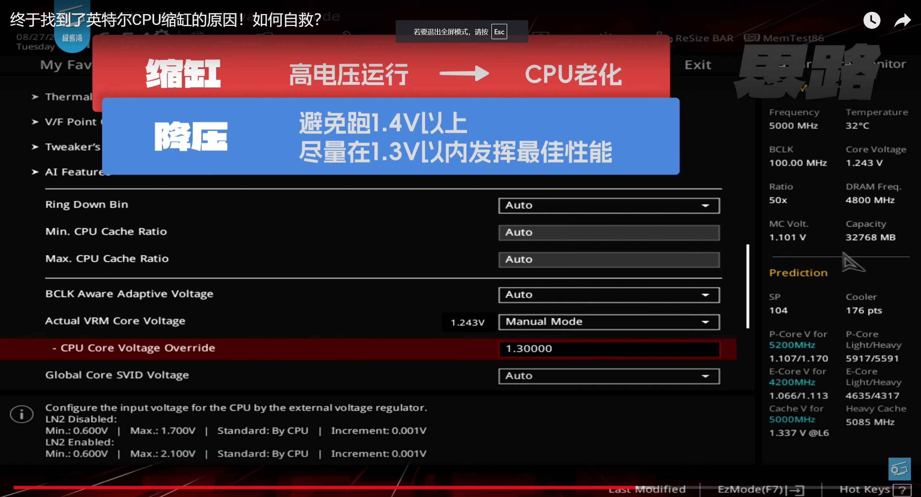921x497 pixels.
Task: Open BCLK Aware Adaptive Voltage dropdown
Action: pos(609,295)
